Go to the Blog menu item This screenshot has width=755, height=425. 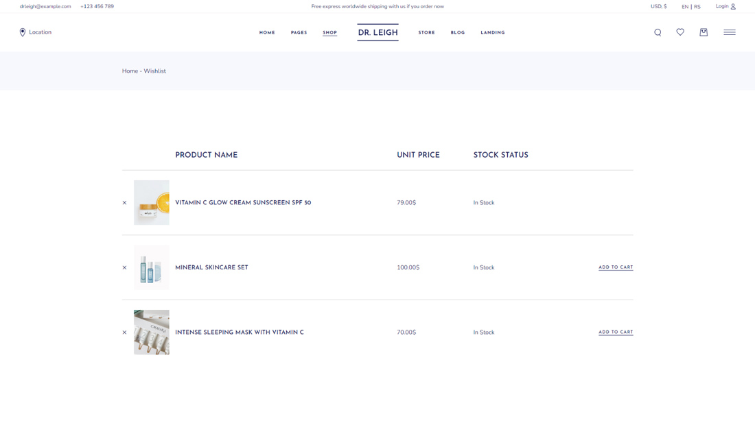[458, 33]
